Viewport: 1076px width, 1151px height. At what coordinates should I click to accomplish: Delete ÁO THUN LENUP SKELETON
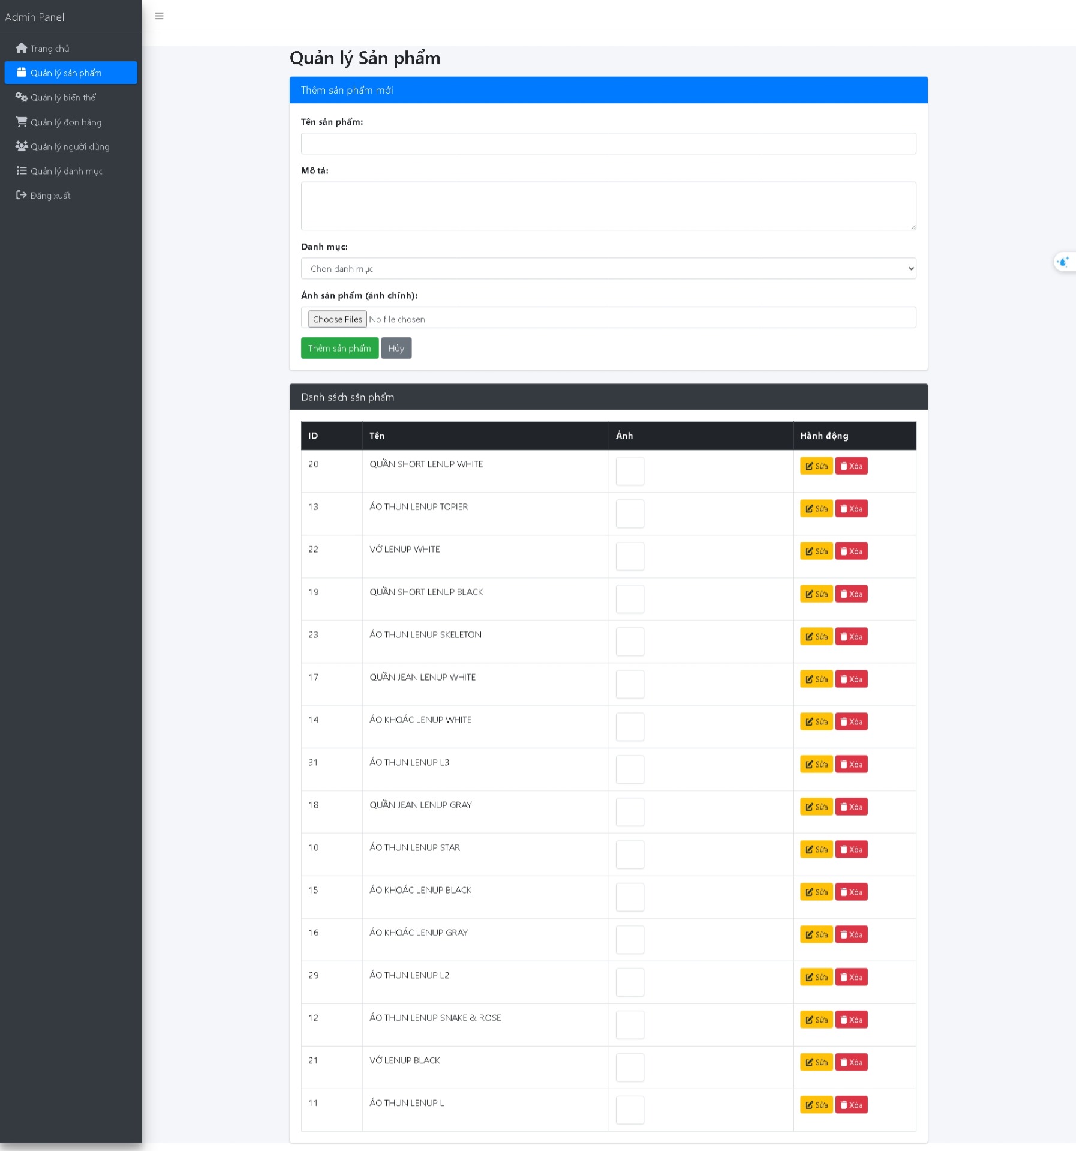tap(851, 637)
